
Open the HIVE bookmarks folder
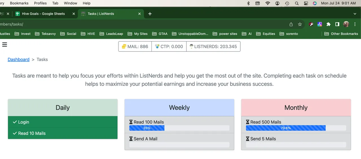pos(88,34)
